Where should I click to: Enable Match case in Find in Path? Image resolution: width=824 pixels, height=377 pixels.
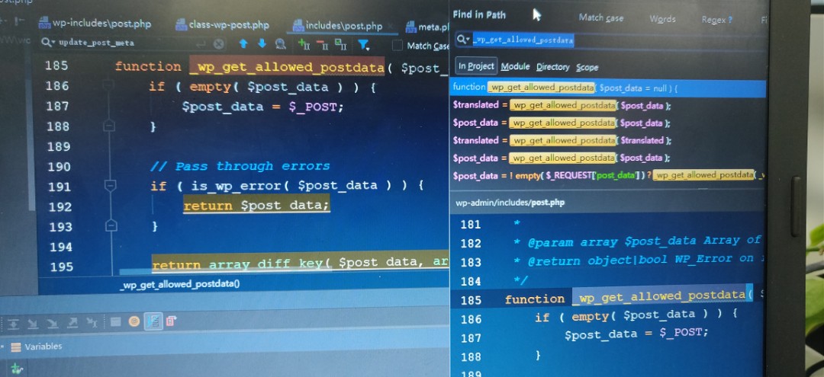600,18
